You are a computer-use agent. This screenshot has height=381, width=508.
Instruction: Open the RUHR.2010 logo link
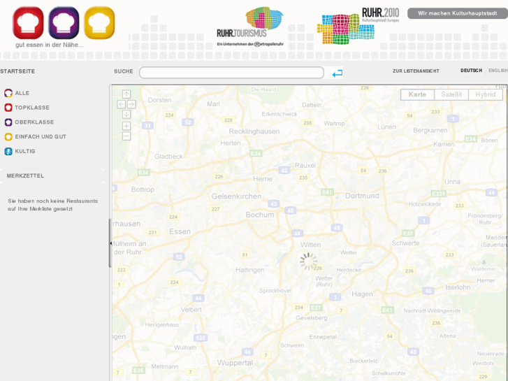(x=358, y=27)
